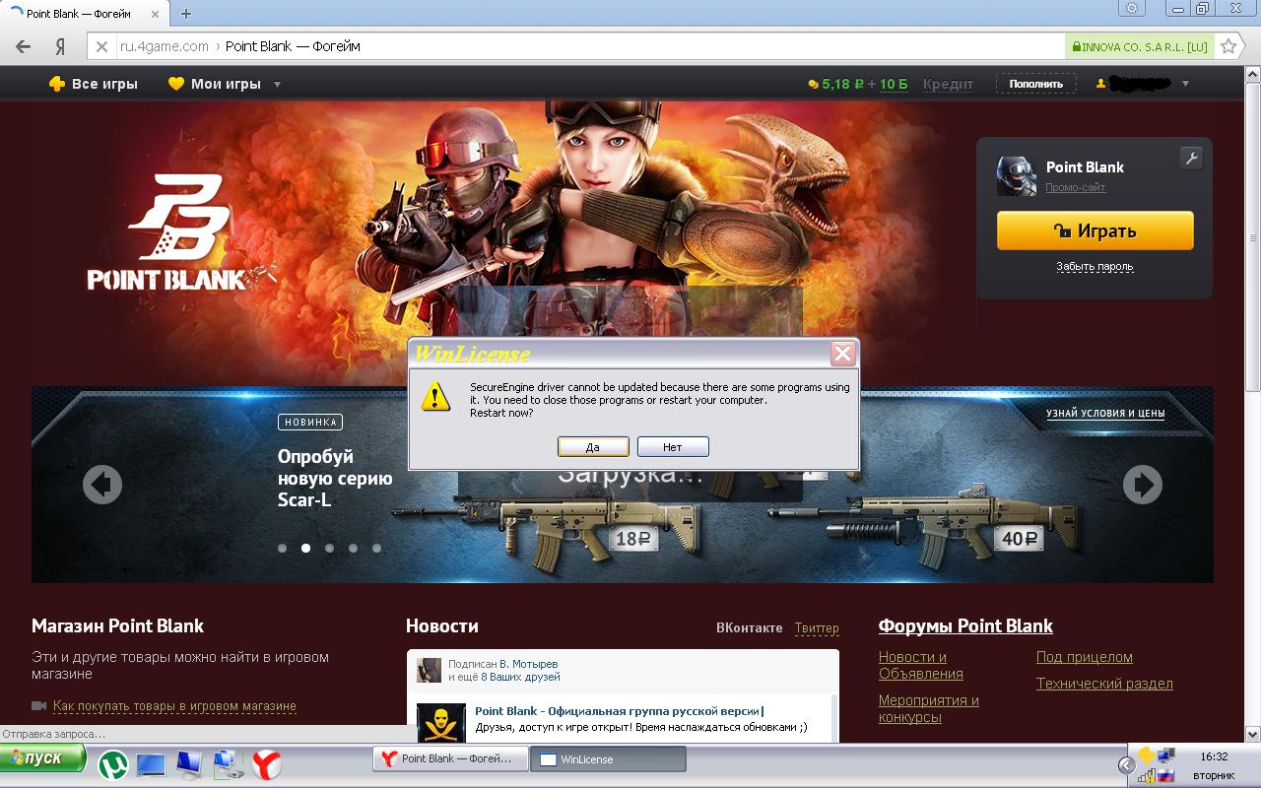Click the warning icon in WinLicense dialog
This screenshot has height=788, width=1261.
(x=435, y=397)
